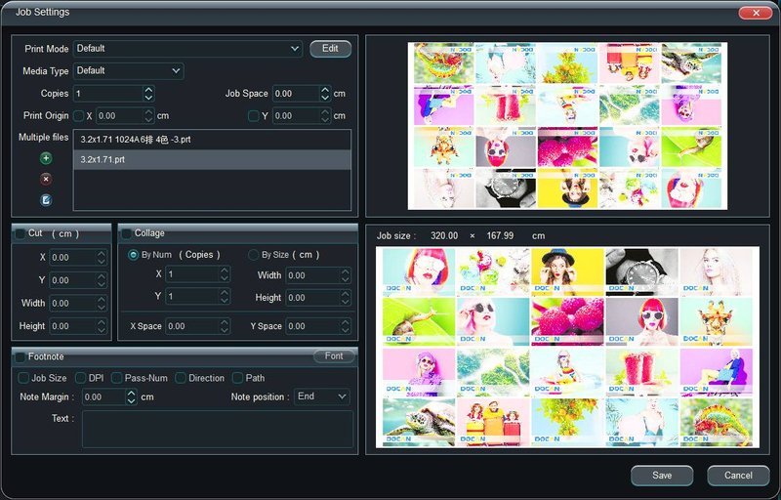
Task: Close the Job Settings dialog
Action: [756, 13]
